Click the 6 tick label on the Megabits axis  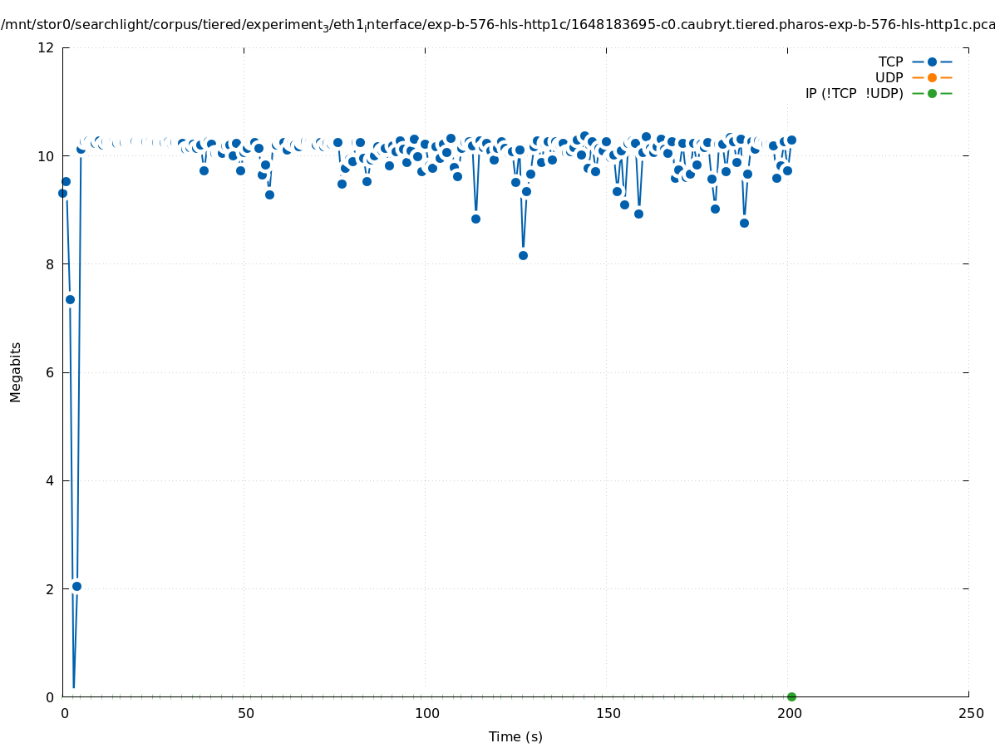click(x=50, y=372)
